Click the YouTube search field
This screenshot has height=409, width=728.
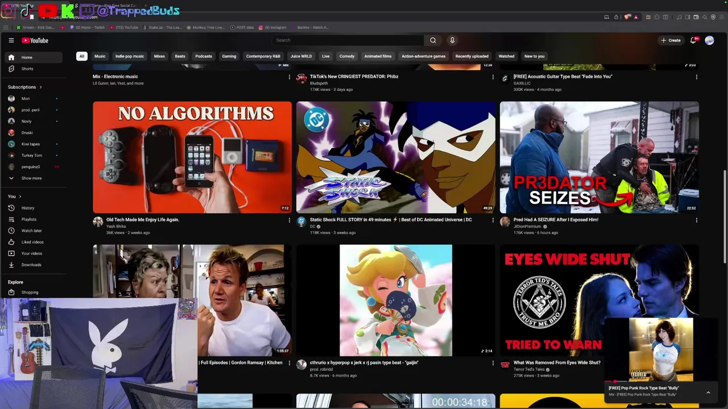[x=348, y=40]
